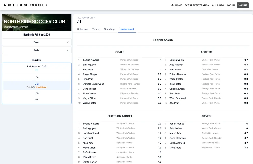Click Jonah Franks in Saves list

coord(177,124)
